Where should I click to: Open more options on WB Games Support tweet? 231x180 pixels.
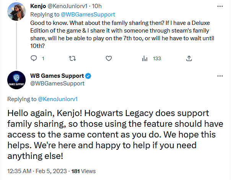click(219, 75)
